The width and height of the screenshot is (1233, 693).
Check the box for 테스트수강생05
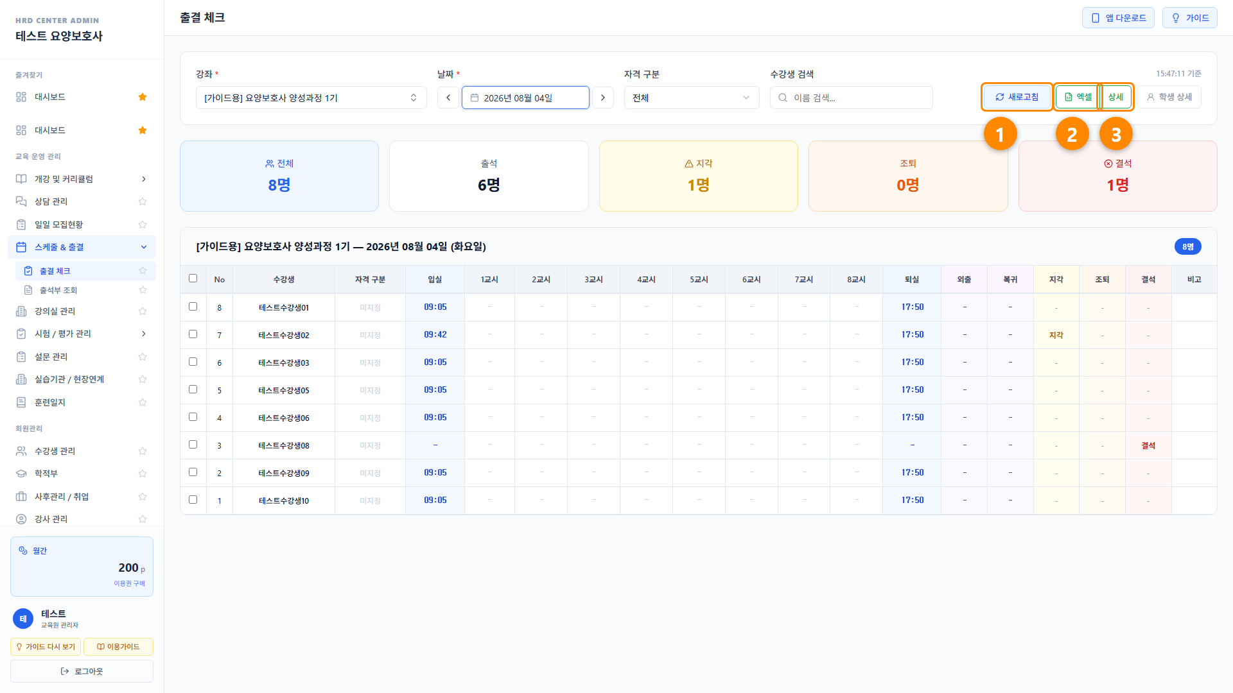tap(193, 389)
